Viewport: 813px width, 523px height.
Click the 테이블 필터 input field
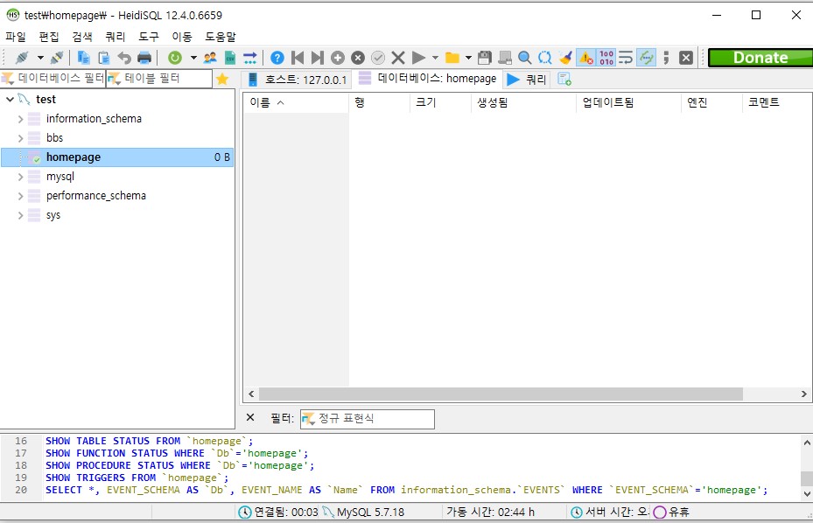tap(159, 79)
